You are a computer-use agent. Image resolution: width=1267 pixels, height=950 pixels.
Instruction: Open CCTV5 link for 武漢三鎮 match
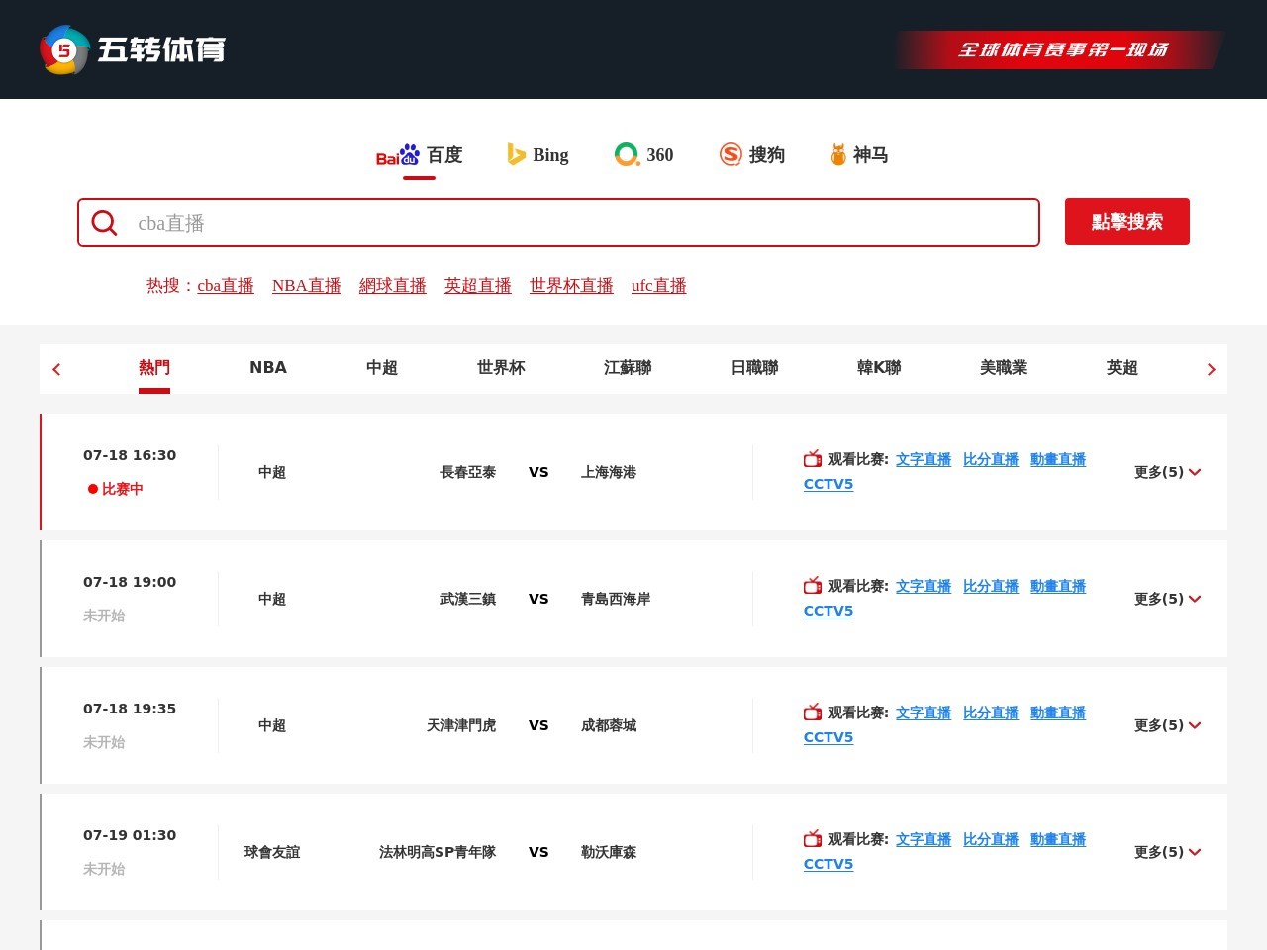[x=828, y=611]
